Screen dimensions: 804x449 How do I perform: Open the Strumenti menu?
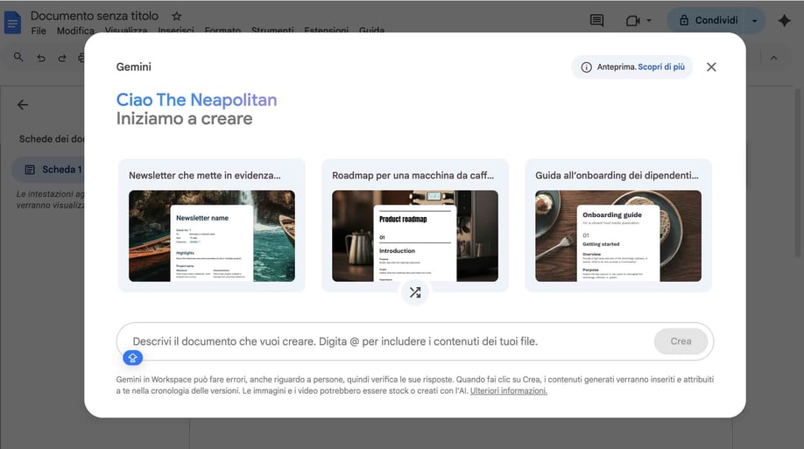[272, 31]
